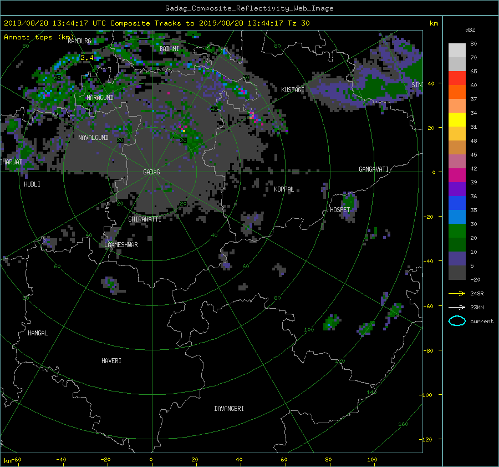Click the HUBLI town label

pos(32,184)
